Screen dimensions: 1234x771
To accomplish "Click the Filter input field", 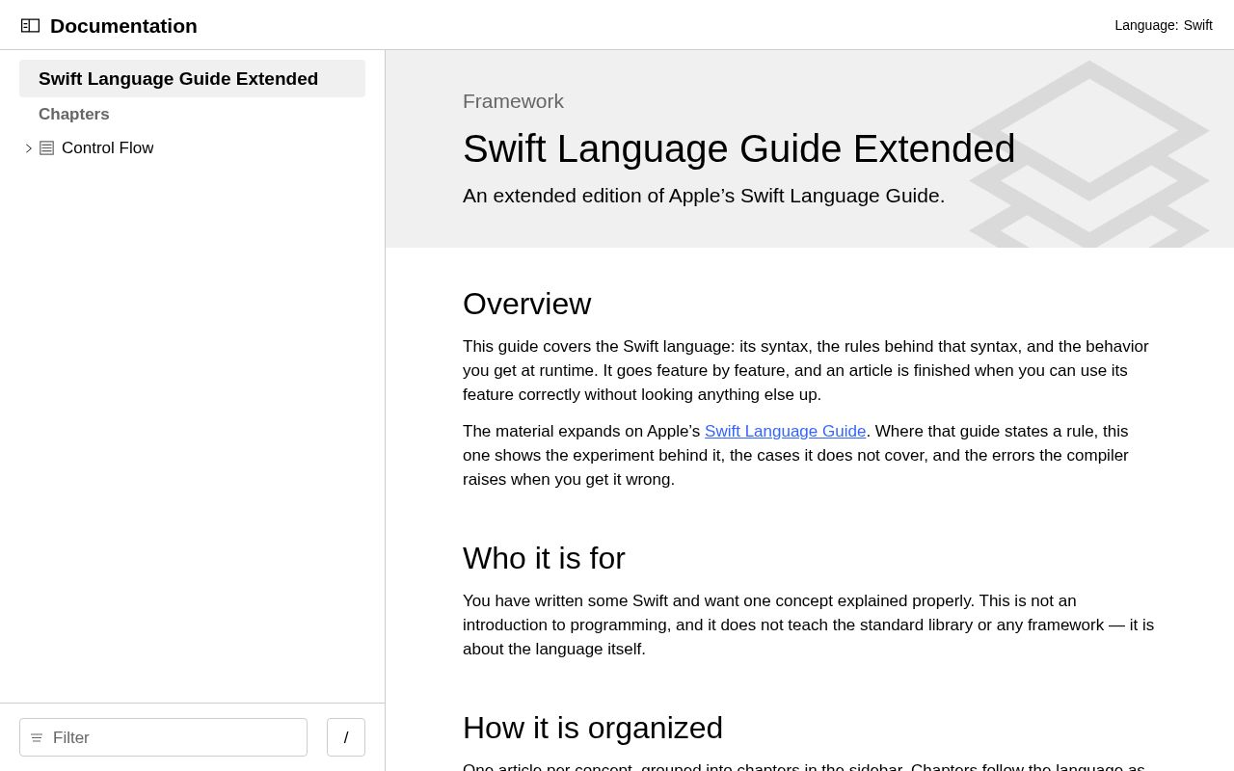I will click(x=163, y=737).
